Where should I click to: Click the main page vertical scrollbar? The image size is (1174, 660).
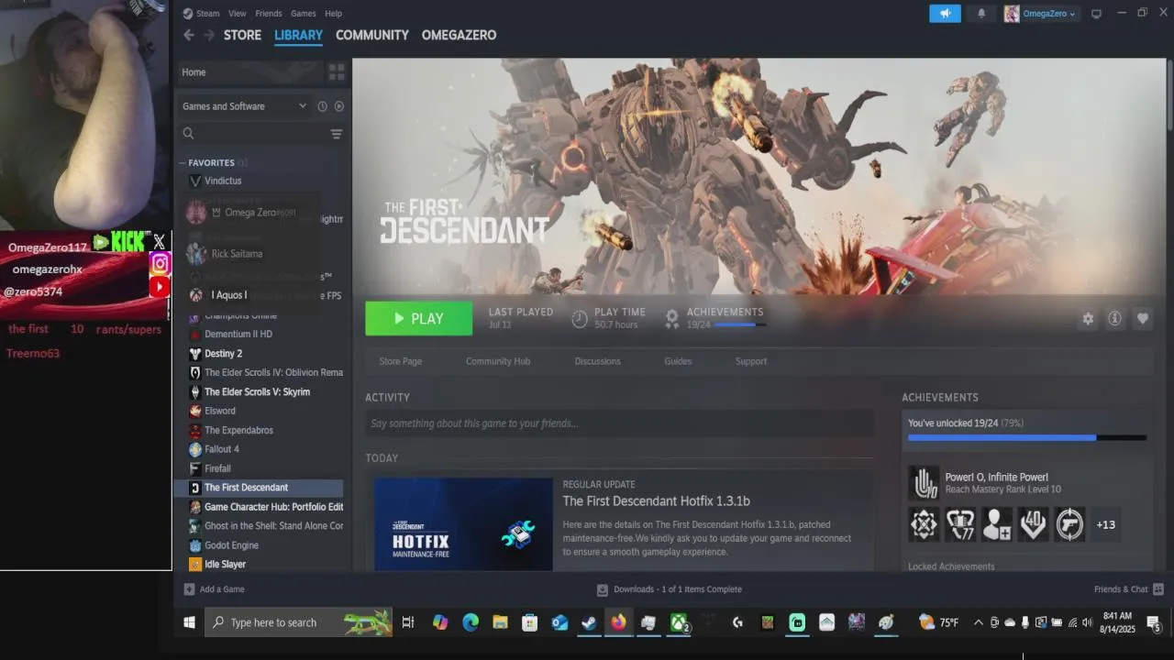click(x=1169, y=93)
